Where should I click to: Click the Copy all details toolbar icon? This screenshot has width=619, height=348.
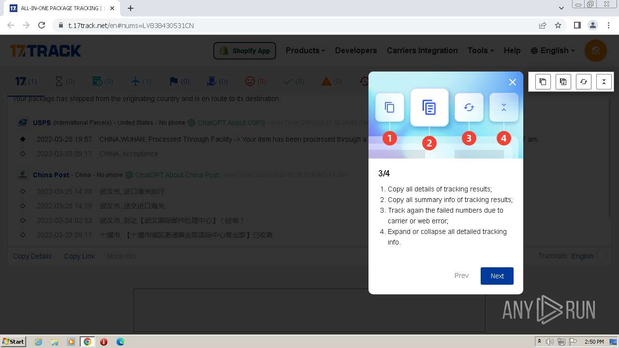click(x=543, y=82)
